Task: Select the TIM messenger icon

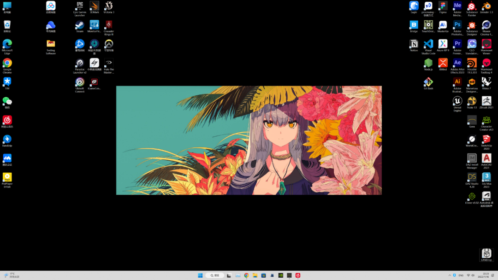Action: coord(7,84)
